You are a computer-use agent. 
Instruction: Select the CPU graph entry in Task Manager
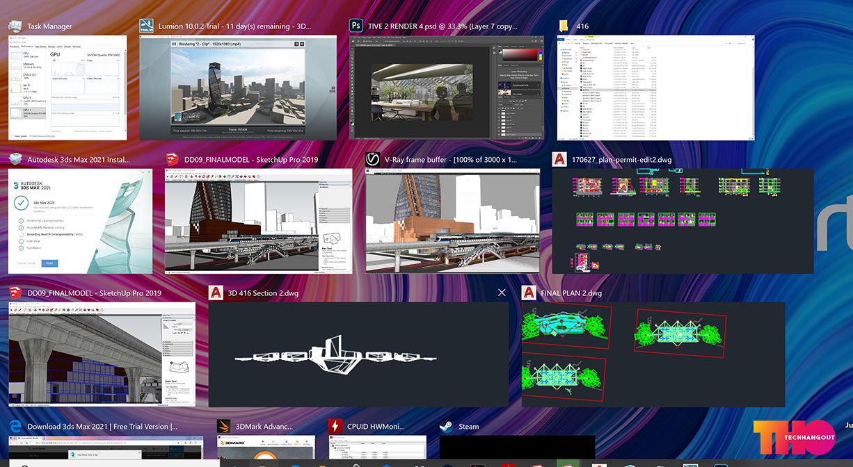(x=28, y=54)
